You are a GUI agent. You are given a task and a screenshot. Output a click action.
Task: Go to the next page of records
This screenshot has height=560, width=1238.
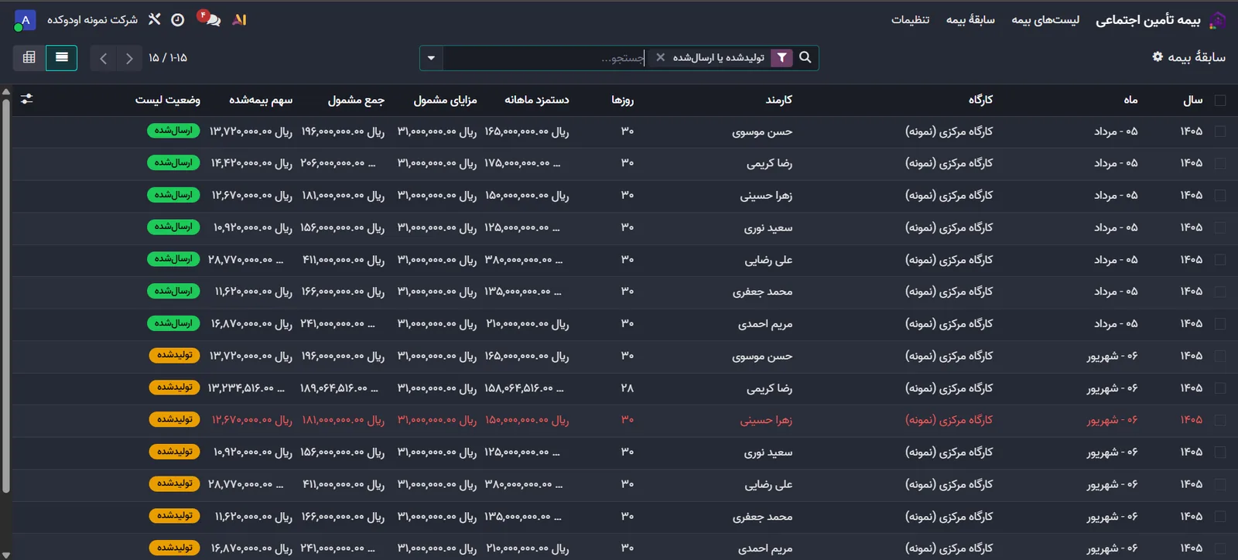(x=104, y=58)
